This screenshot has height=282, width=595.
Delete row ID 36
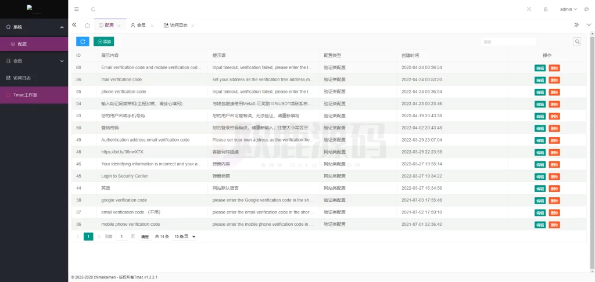pyautogui.click(x=554, y=225)
